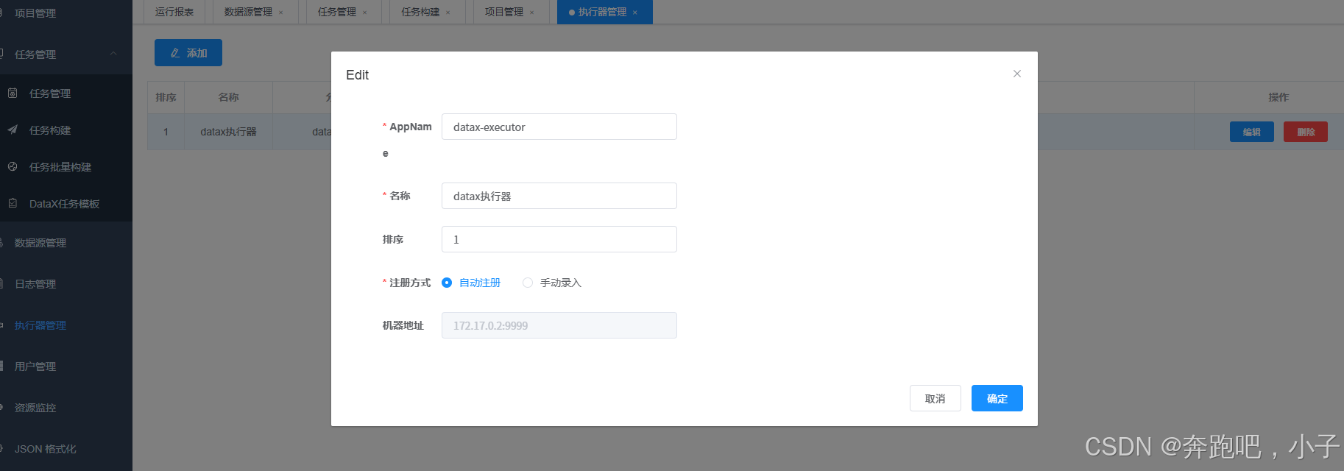1344x471 pixels.
Task: Click the pencil icon on 添加 button
Action: coord(175,53)
